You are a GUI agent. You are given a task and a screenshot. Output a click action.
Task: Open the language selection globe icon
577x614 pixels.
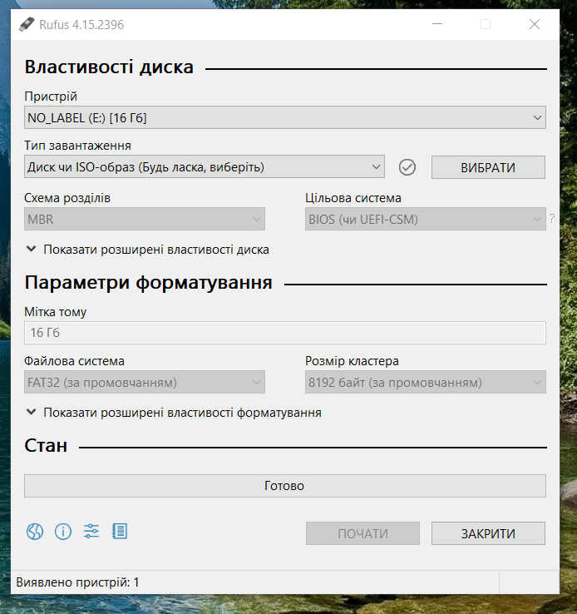[35, 532]
